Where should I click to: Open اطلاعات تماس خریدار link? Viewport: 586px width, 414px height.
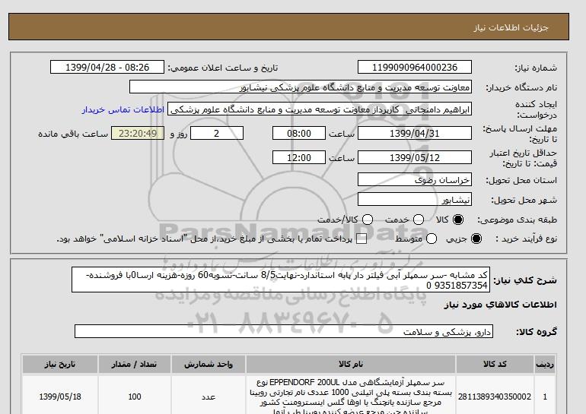(x=123, y=110)
